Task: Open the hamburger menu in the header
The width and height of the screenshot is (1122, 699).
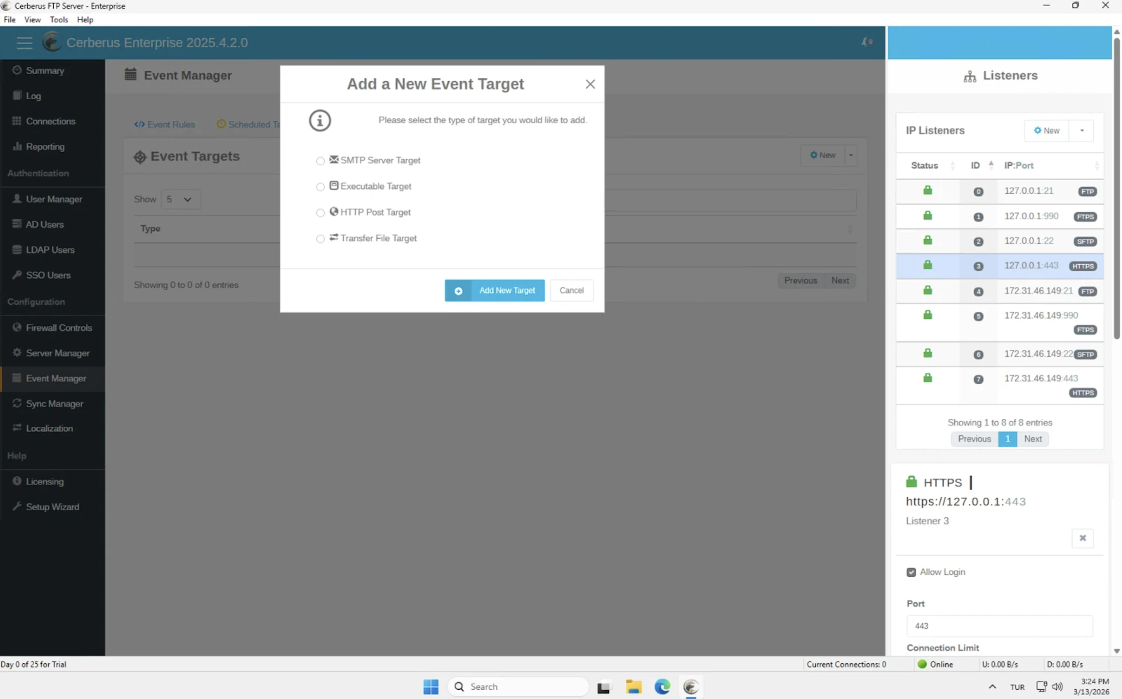Action: coord(24,43)
